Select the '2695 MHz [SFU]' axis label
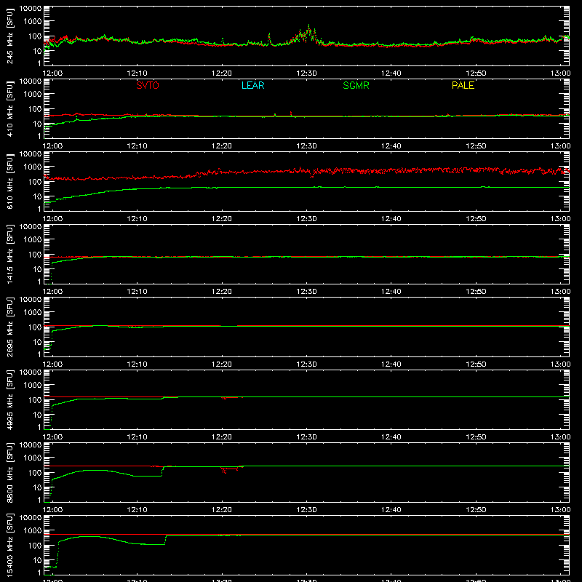 pyautogui.click(x=9, y=327)
